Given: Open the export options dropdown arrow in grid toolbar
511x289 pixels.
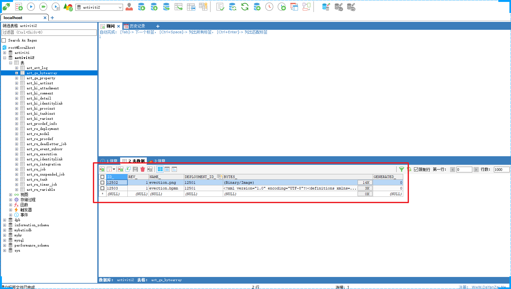Looking at the screenshot, I should click(x=114, y=169).
